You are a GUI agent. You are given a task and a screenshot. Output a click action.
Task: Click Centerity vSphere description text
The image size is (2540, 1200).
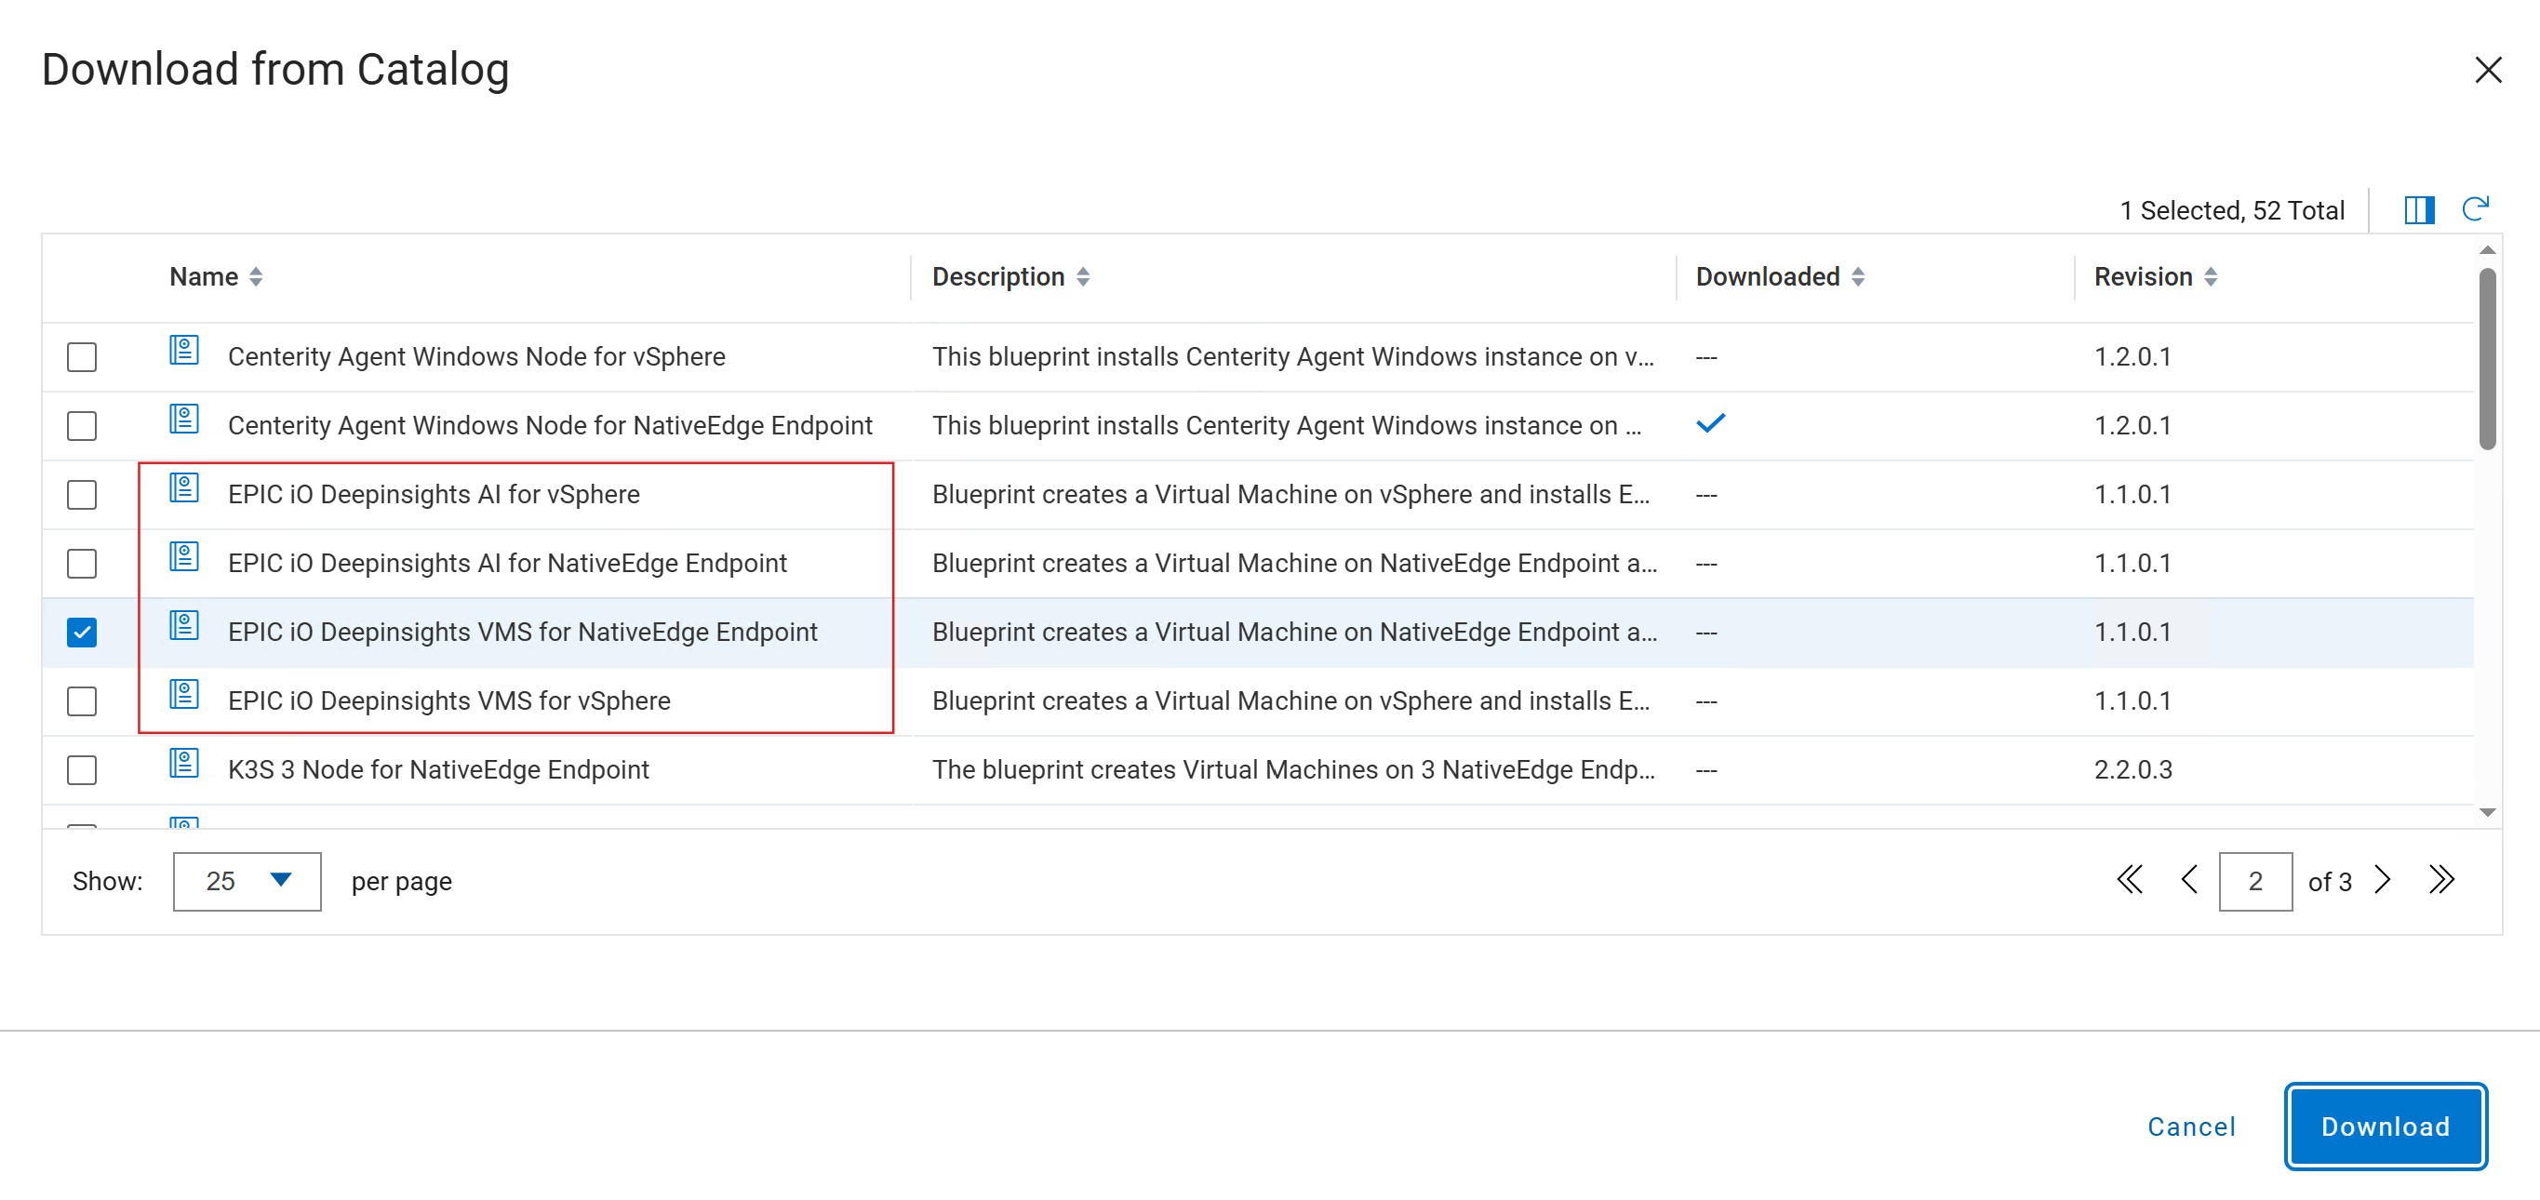[x=1292, y=357]
